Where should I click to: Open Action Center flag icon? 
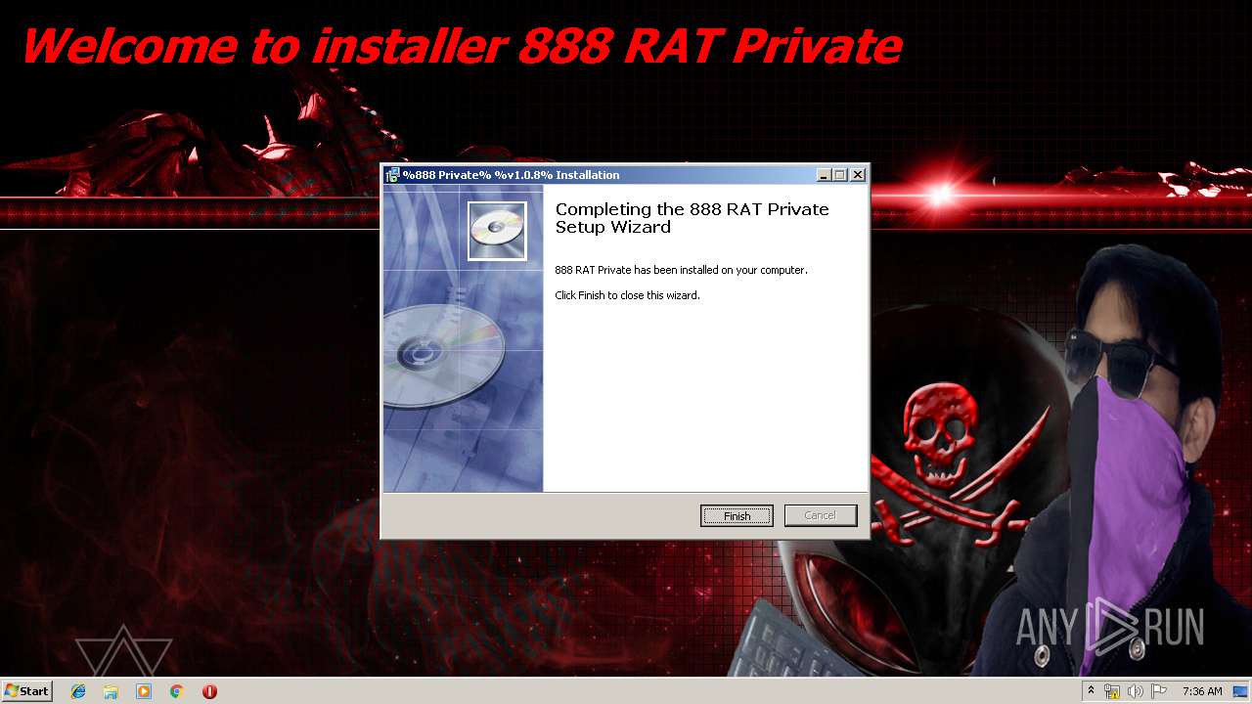coord(1158,691)
